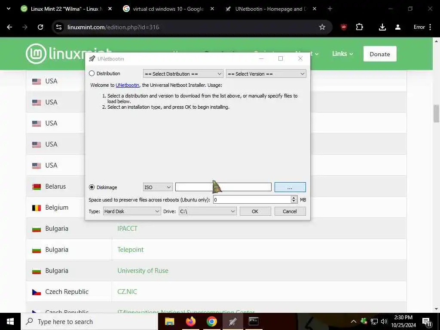
Task: Cancel the UNetbootin dialog
Action: tap(290, 211)
